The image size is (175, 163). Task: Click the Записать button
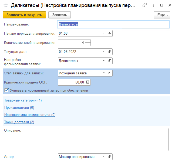(59, 15)
